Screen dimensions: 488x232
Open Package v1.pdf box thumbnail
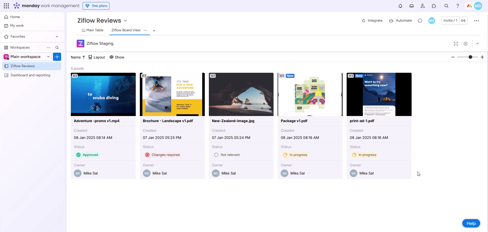[x=310, y=94]
